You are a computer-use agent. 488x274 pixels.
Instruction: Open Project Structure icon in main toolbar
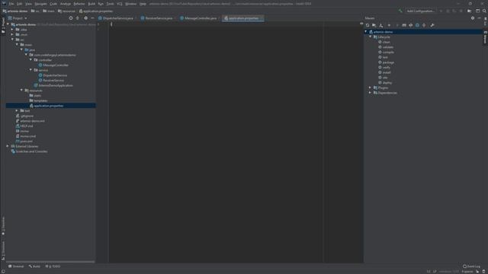tap(470, 11)
